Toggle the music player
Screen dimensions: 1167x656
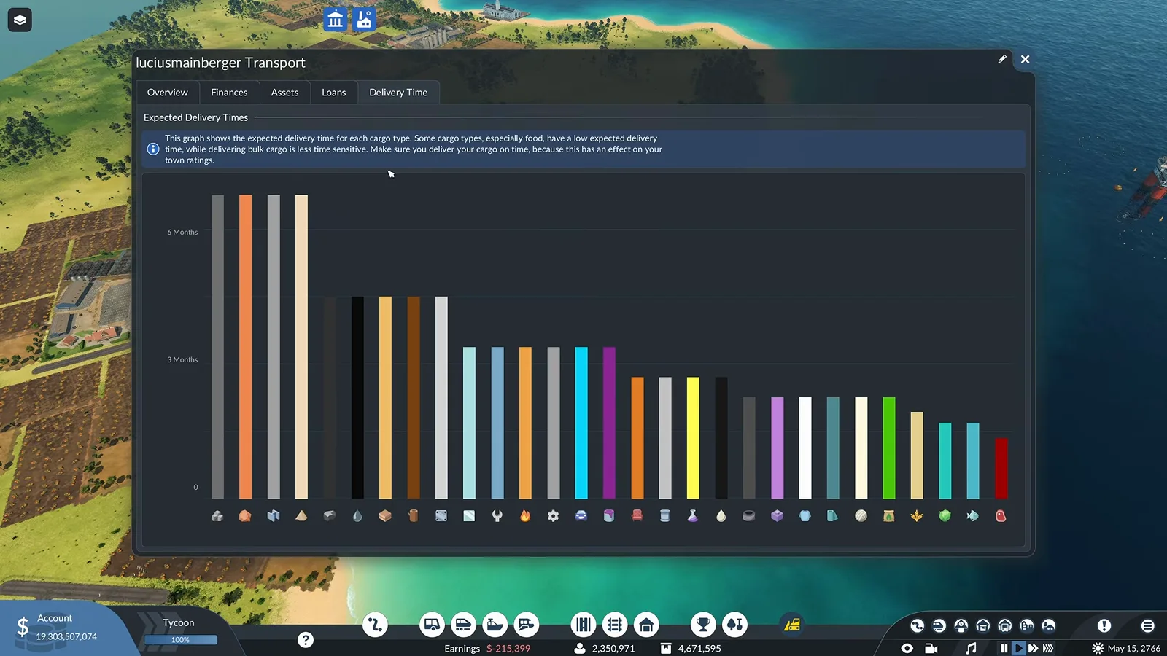click(971, 648)
